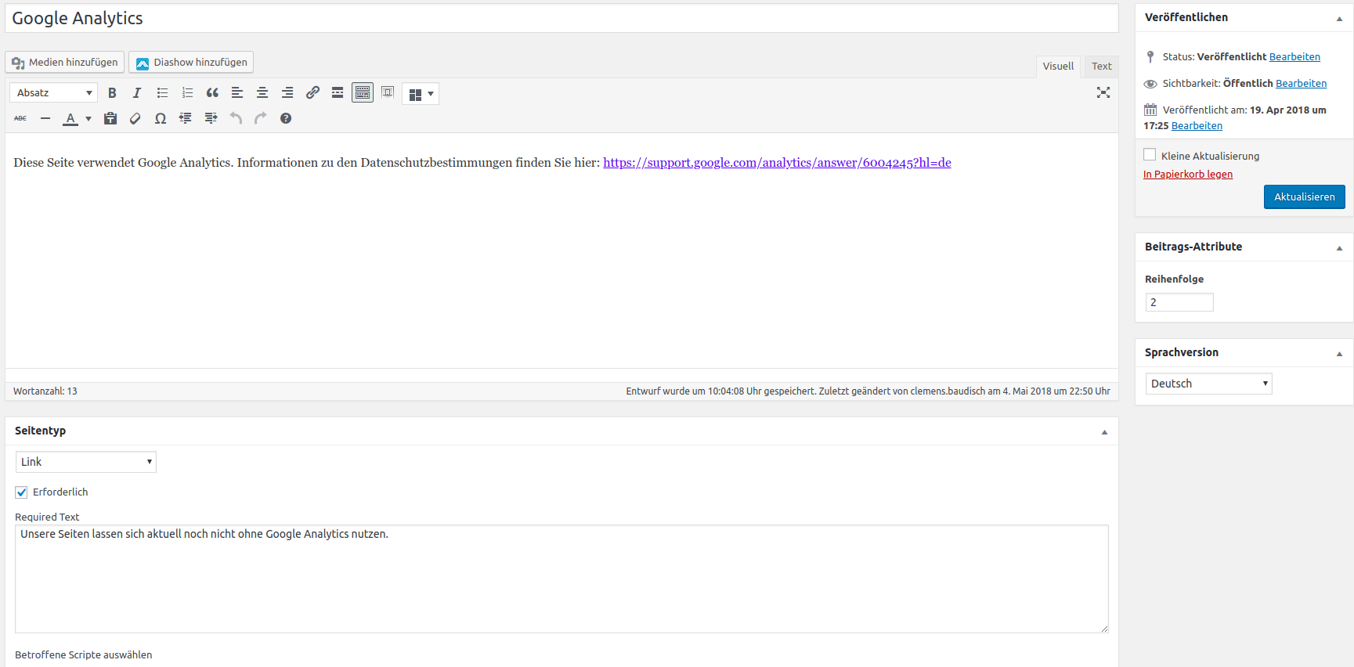This screenshot has height=667, width=1354.
Task: Edit the Google Analytics title field
Action: click(561, 18)
